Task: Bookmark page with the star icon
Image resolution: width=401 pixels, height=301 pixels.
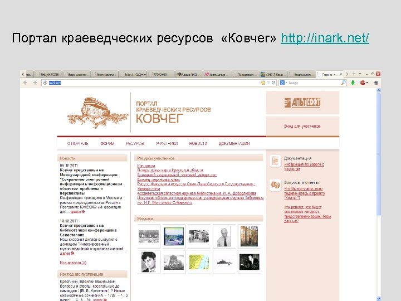Action: pos(263,82)
